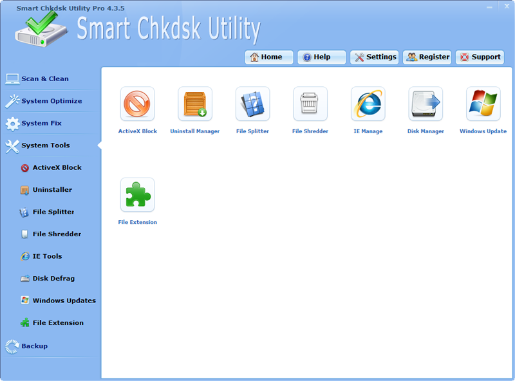Click the System Tools wrench icon

tap(12, 146)
